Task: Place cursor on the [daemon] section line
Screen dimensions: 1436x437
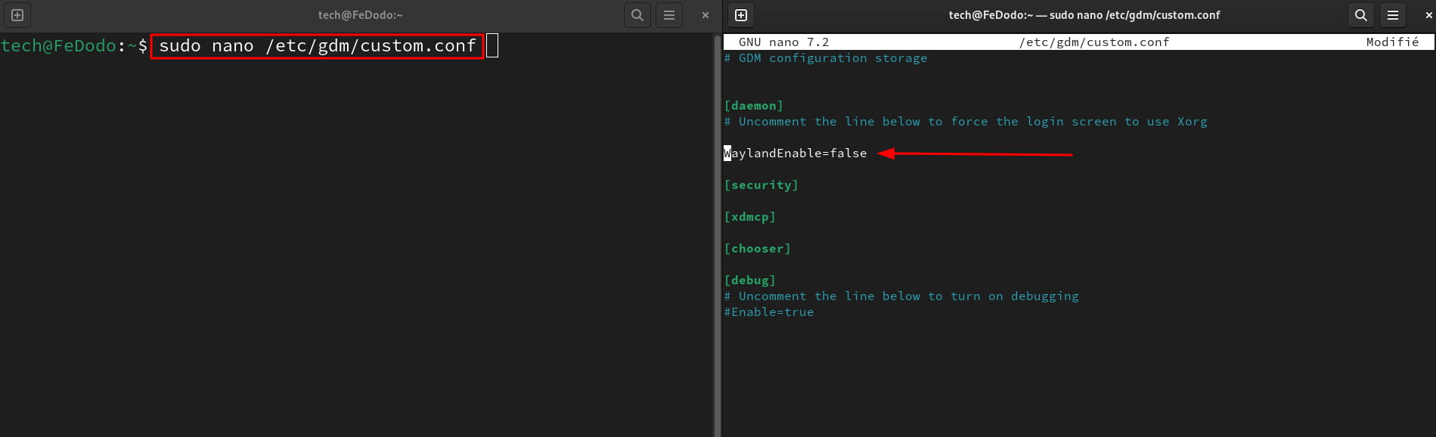Action: tap(753, 106)
